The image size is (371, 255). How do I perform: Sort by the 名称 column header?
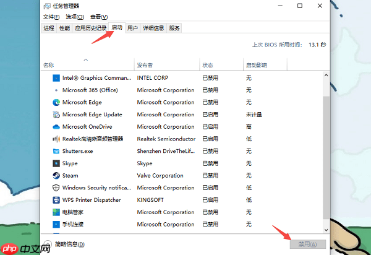click(88, 64)
